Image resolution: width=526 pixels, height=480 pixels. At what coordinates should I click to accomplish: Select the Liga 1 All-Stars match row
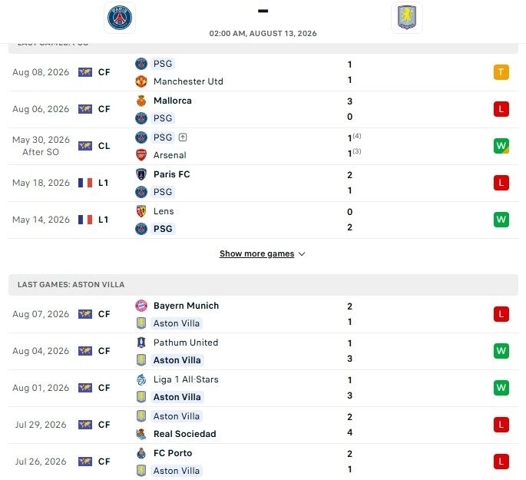(263, 388)
